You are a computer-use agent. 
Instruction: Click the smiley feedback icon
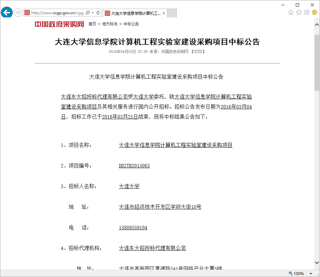(315, 13)
